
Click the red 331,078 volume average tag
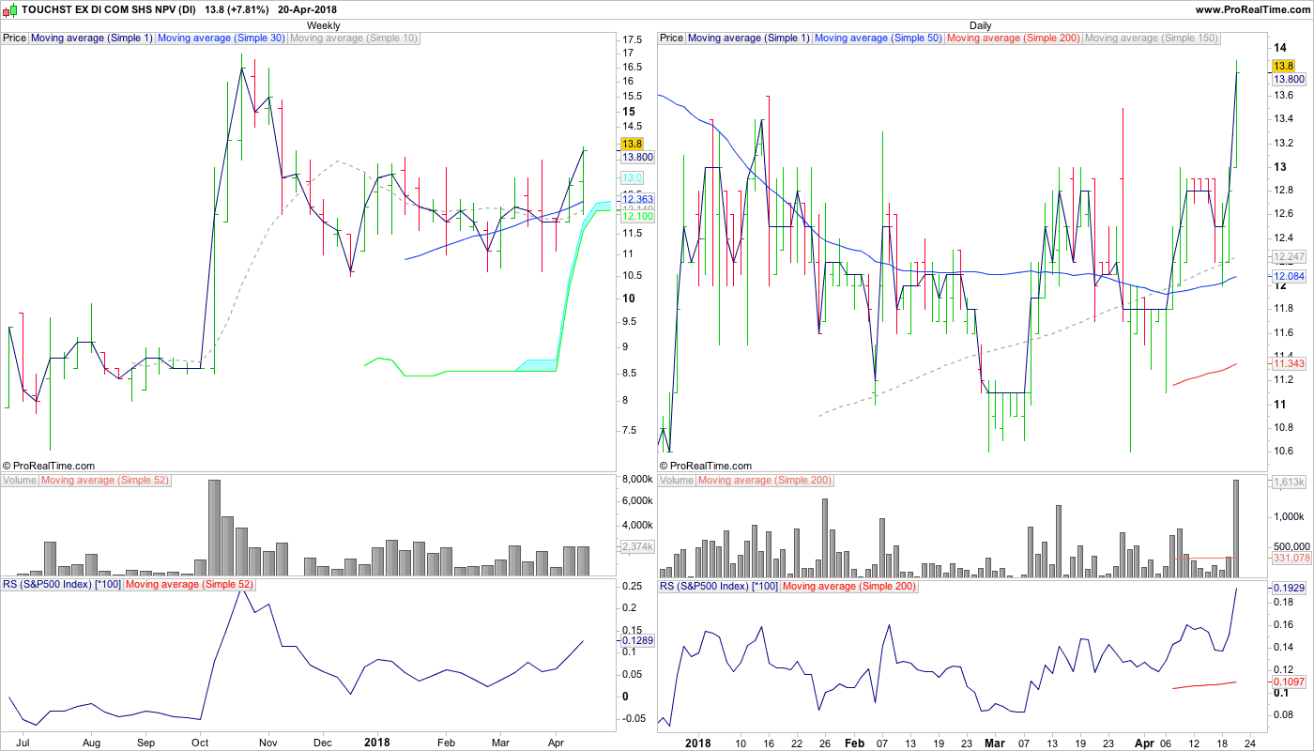click(1291, 558)
